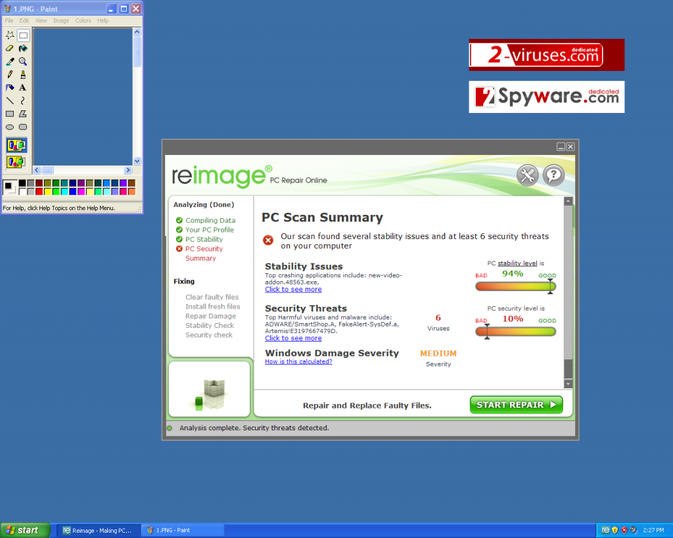This screenshot has height=538, width=673.
Task: Click the red security alert shield tray icon
Action: click(624, 530)
